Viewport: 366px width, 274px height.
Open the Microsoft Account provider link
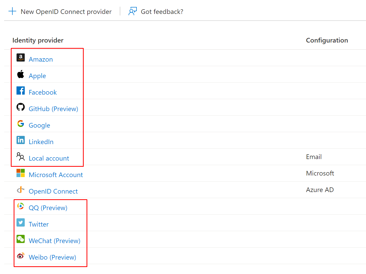click(56, 175)
